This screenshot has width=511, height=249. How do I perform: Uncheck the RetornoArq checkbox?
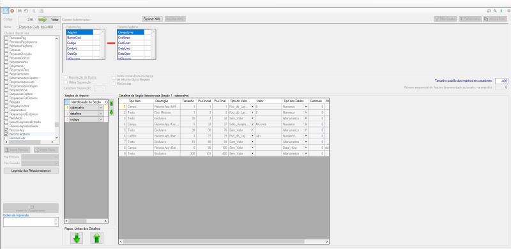(6, 130)
